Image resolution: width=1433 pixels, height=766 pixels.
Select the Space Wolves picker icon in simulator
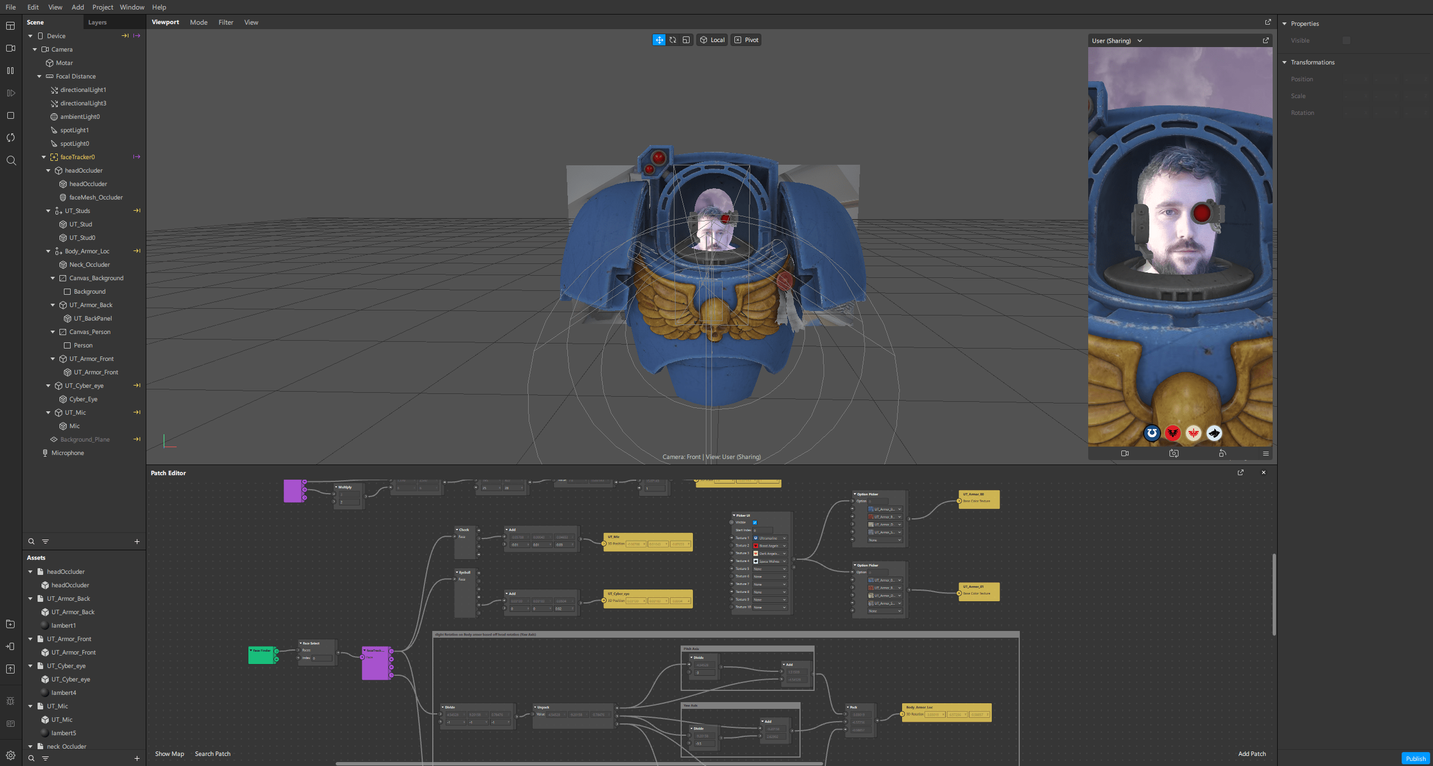1214,433
